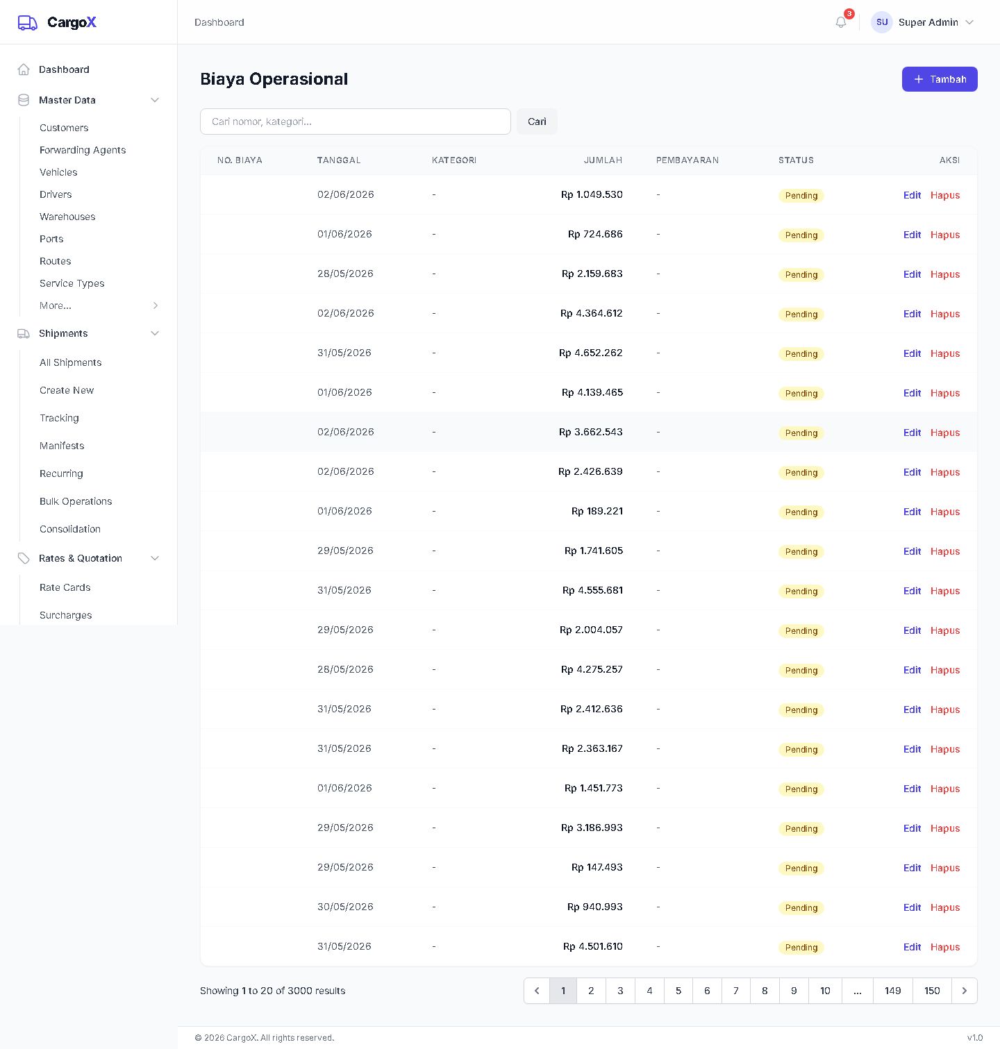
Task: Select current page 1 in pagination
Action: click(x=563, y=991)
